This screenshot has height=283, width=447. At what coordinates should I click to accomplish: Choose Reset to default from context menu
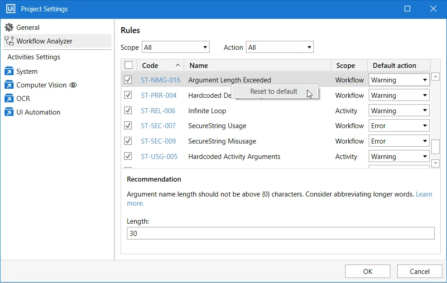(274, 91)
